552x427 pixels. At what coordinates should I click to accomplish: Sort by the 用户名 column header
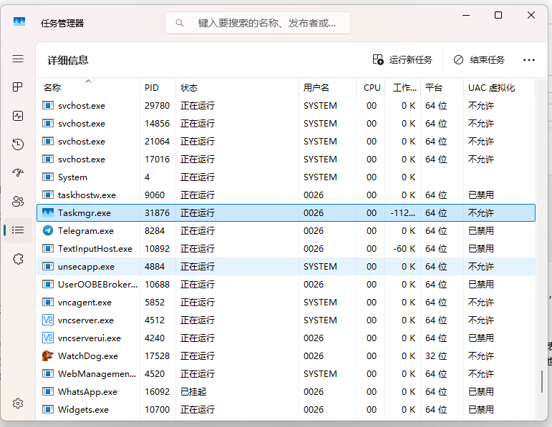tap(316, 88)
